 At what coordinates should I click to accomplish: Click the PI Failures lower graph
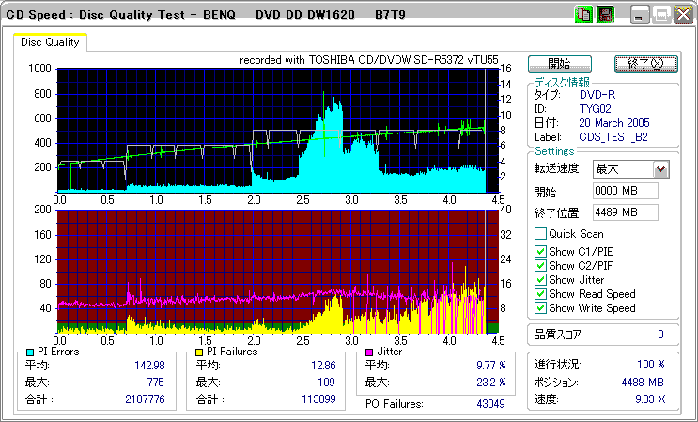coord(278,272)
